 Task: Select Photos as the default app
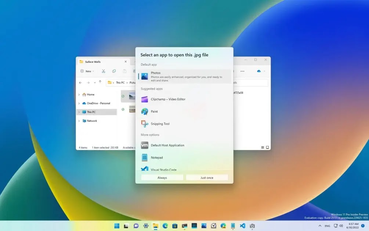coord(184,76)
